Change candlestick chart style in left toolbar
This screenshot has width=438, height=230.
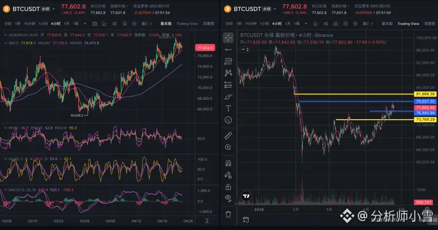point(115,24)
